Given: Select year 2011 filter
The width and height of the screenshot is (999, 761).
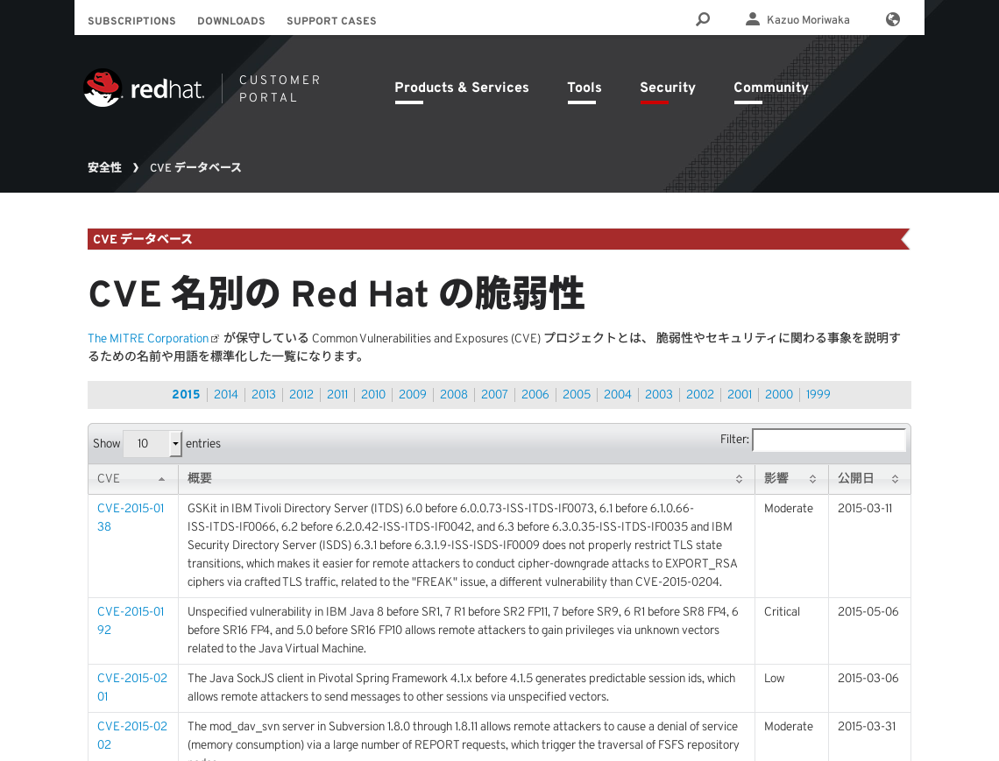Looking at the screenshot, I should (337, 394).
